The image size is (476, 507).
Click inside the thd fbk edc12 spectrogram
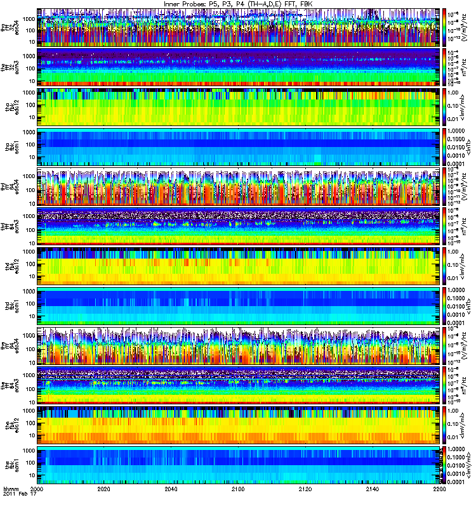click(x=238, y=266)
